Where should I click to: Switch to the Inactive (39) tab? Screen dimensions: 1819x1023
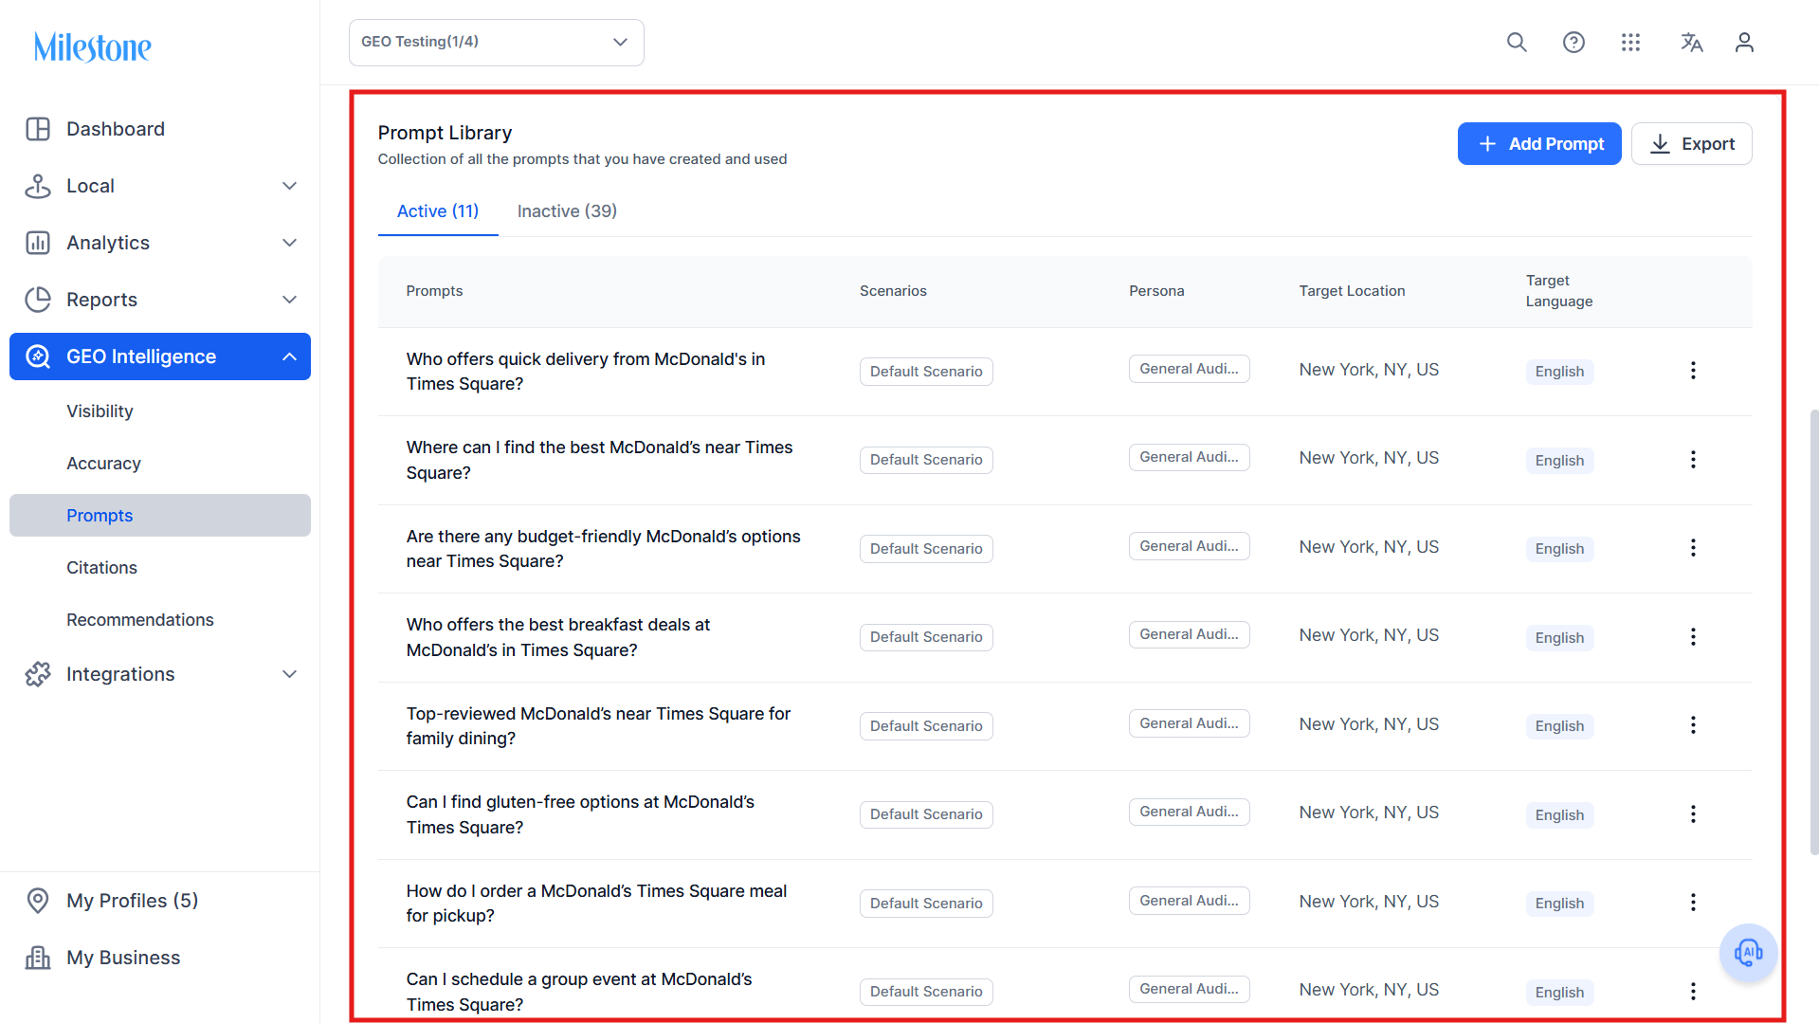[x=567, y=211]
